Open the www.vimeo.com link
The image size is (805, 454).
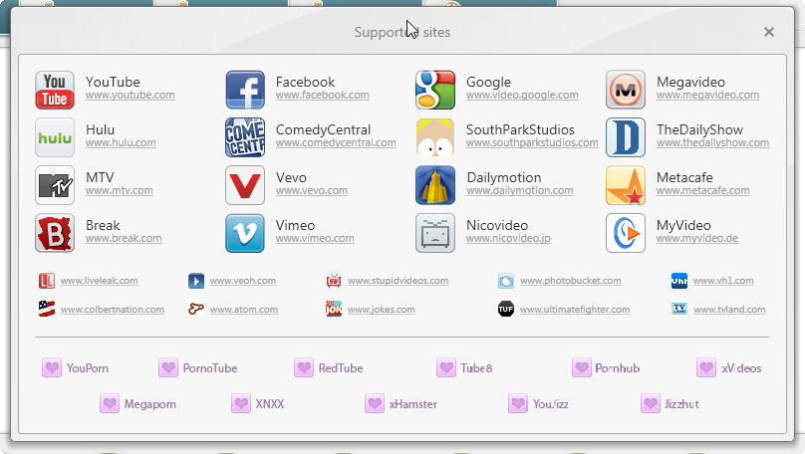pos(315,239)
